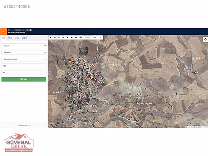This screenshot has width=208, height=156.
Task: Open the orange hamburger menu
Action: coord(4,32)
